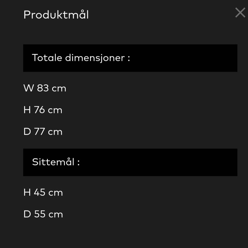This screenshot has width=248, height=248.
Task: Click the letter W in width row
Action: pos(29,88)
